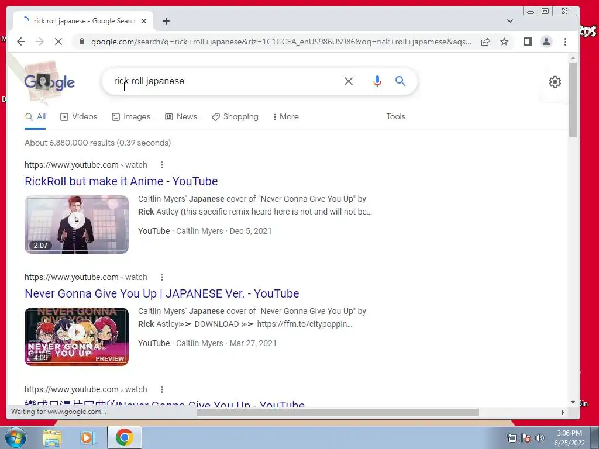Viewport: 599px width, 449px height.
Task: Click the Google doodle logo
Action: tap(49, 82)
